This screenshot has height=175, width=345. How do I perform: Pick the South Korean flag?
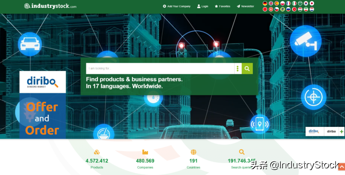pos(306,3)
